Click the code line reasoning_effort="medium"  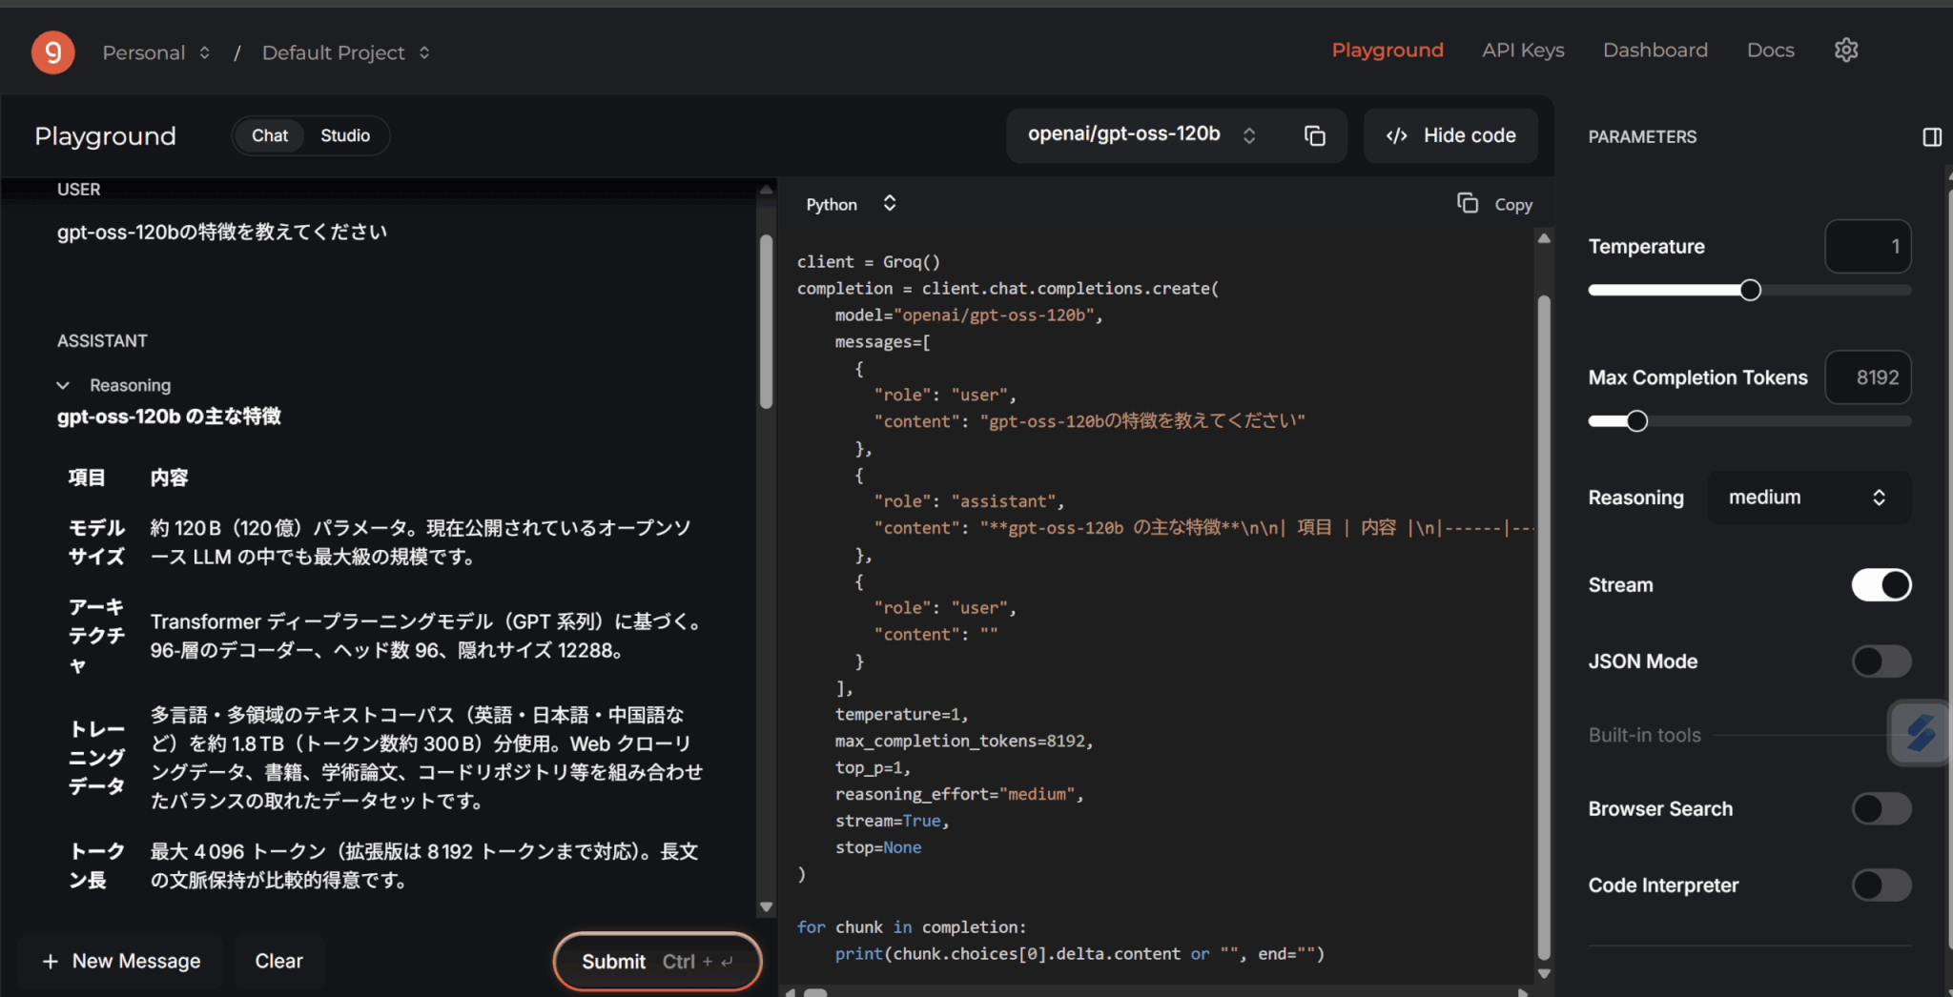point(959,794)
